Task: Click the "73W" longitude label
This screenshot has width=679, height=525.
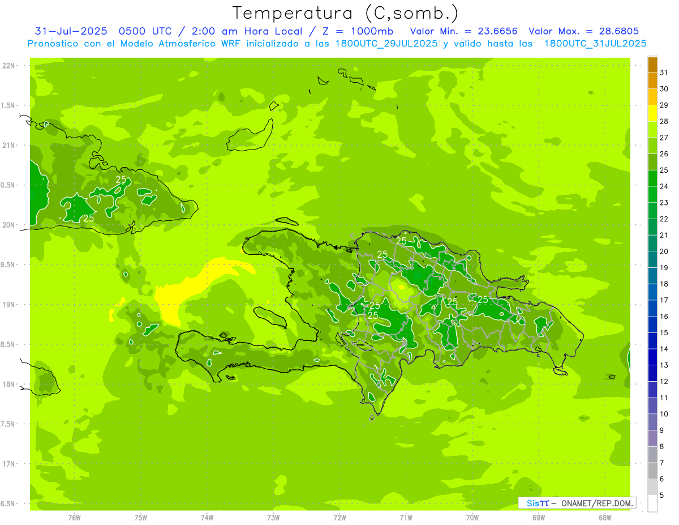Action: [x=273, y=518]
